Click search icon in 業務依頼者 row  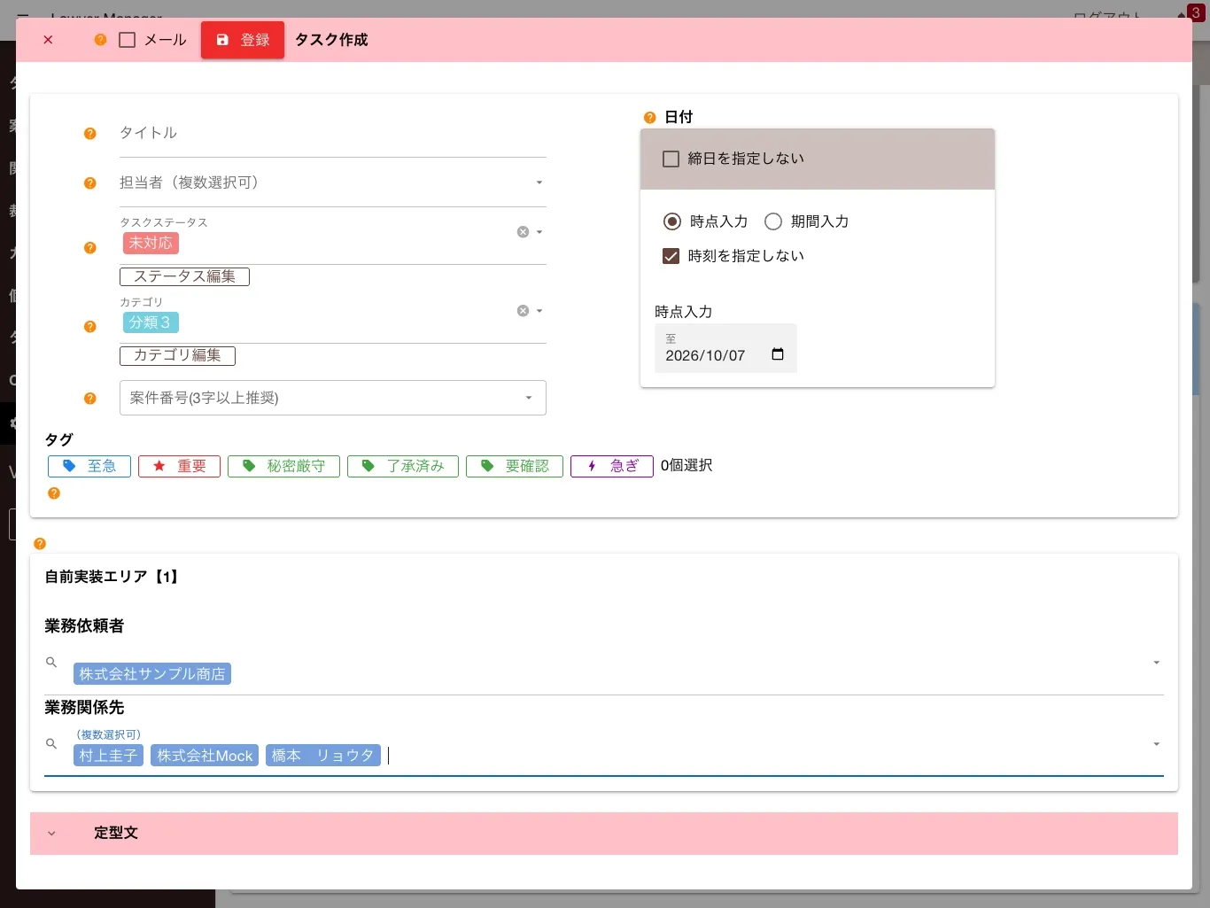[51, 663]
